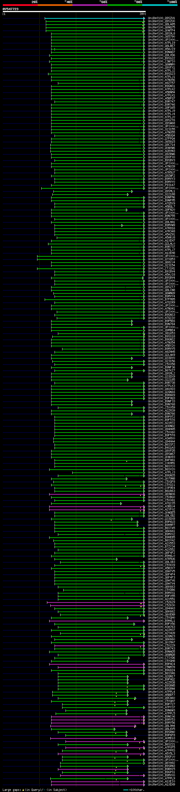This screenshot has width=180, height=792.
Task: Select hit label UniRef100_B9SG18
Action: (x=161, y=336)
